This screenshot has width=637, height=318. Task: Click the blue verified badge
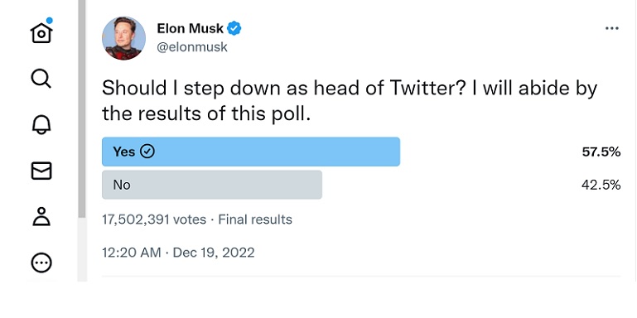click(234, 28)
